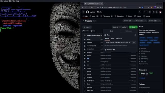Screen dimensions: 165x93
Task: Open GitHub global navigation hamburger menu
Action: pyautogui.click(x=83, y=12)
